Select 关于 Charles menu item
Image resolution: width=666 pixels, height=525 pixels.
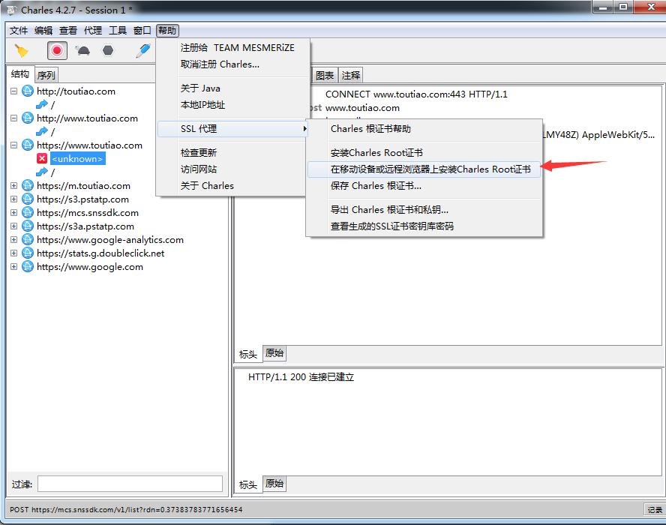232,185
